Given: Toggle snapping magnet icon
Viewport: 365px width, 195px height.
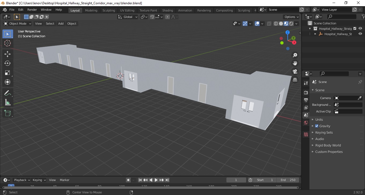Looking at the screenshot, I should pos(152,17).
